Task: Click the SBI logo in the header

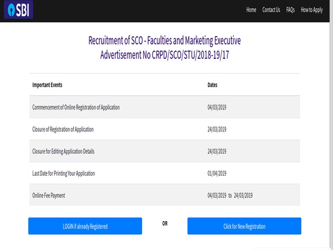Action: click(17, 10)
